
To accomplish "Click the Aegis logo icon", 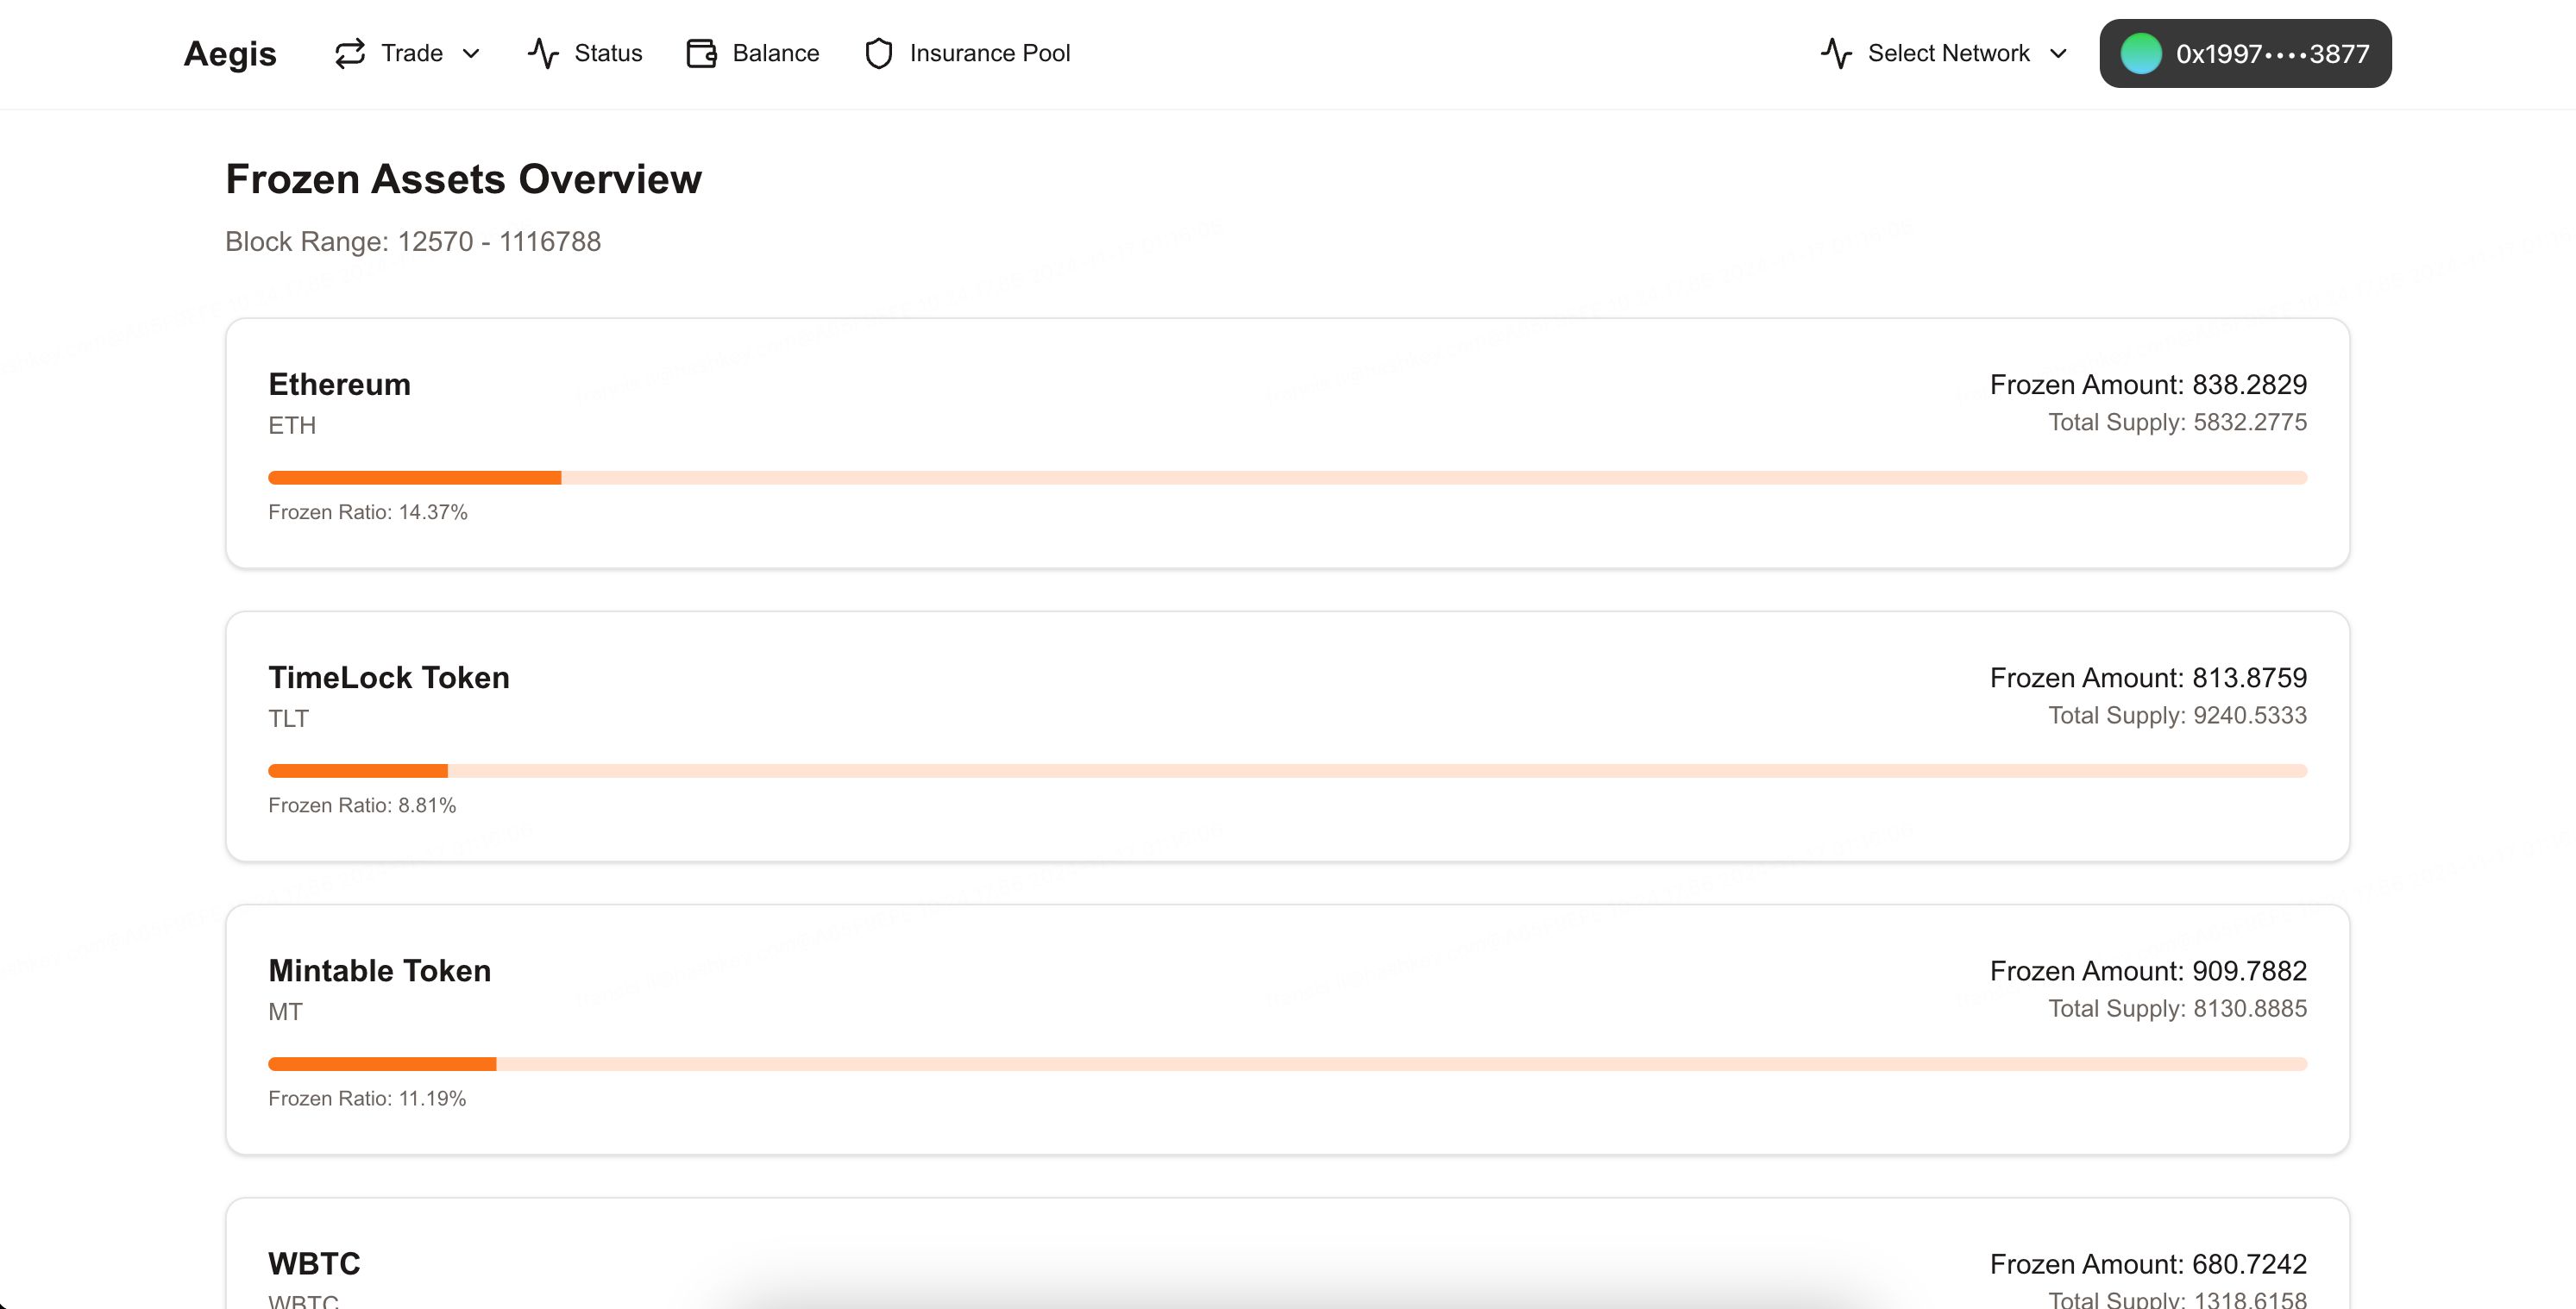I will click(x=229, y=53).
